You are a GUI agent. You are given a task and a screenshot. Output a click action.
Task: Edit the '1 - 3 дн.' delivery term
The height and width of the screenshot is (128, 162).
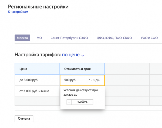(94, 80)
